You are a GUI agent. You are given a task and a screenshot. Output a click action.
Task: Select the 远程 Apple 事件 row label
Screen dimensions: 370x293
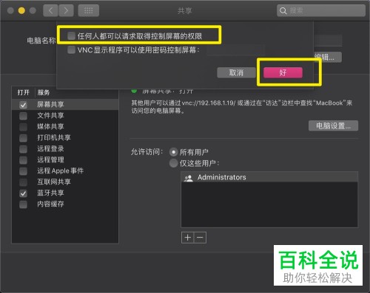61,170
